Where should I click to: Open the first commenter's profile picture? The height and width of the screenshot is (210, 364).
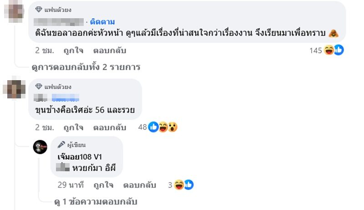pyautogui.click(x=14, y=10)
